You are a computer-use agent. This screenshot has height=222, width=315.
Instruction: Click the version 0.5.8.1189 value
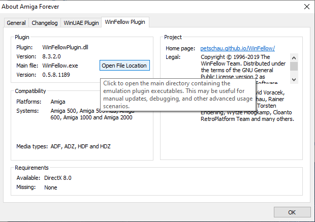pyautogui.click(x=56, y=75)
